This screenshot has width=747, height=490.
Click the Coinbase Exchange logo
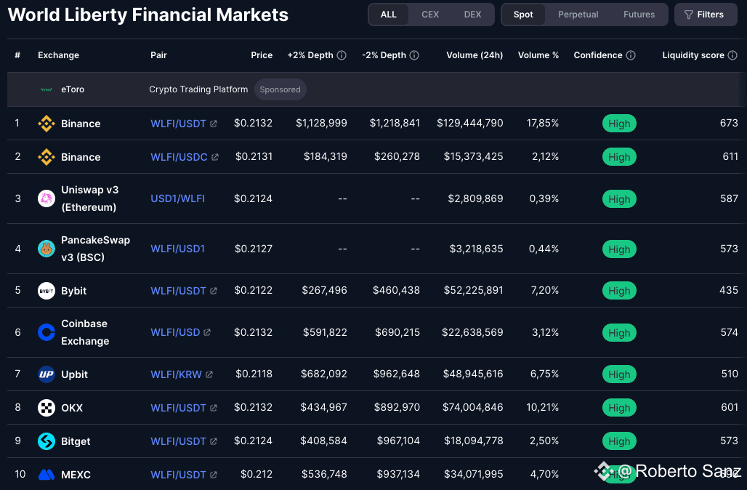(x=47, y=332)
